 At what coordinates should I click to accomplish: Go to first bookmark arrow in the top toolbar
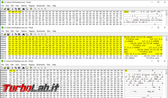(x=35, y=9)
